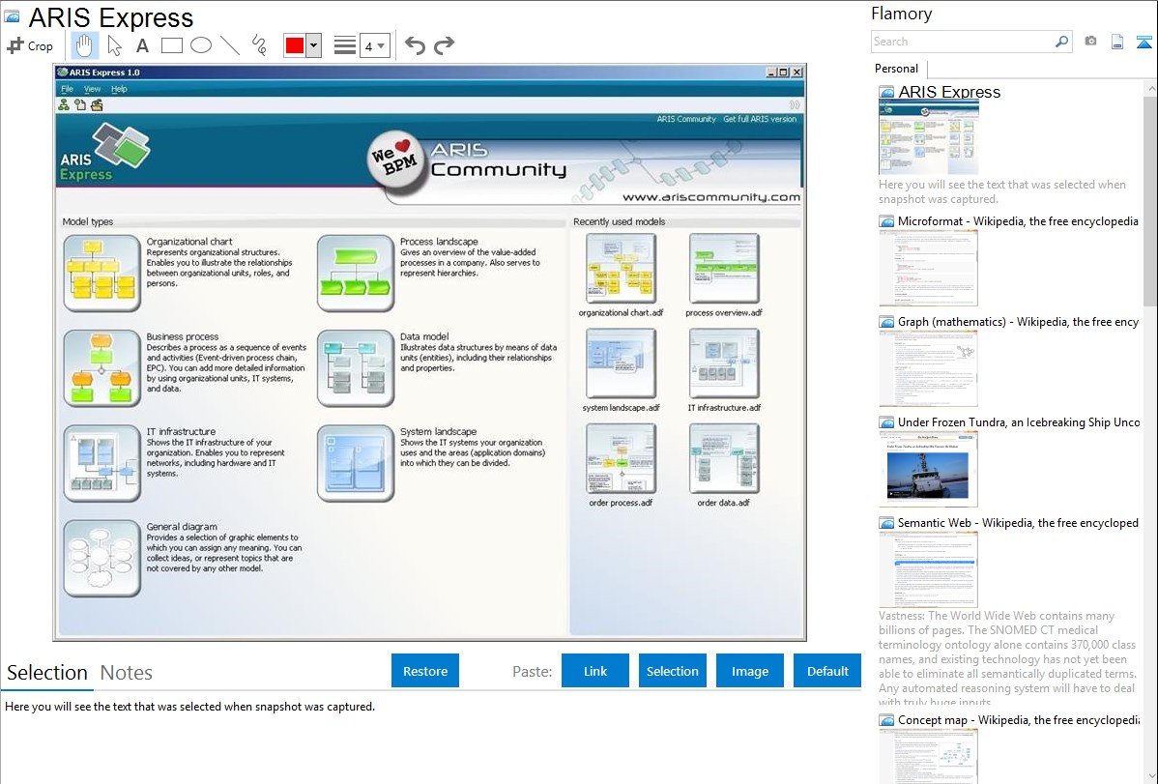The height and width of the screenshot is (784, 1158).
Task: Open the color picker dropdown arrow
Action: (x=313, y=45)
